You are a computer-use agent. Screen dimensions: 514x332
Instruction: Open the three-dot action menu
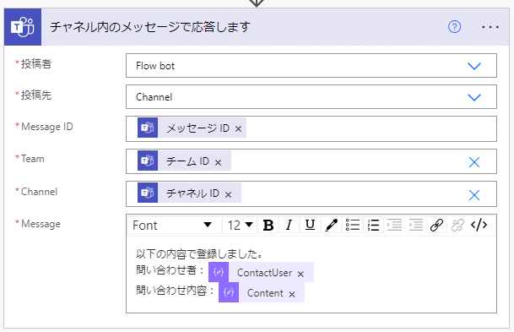click(x=490, y=27)
